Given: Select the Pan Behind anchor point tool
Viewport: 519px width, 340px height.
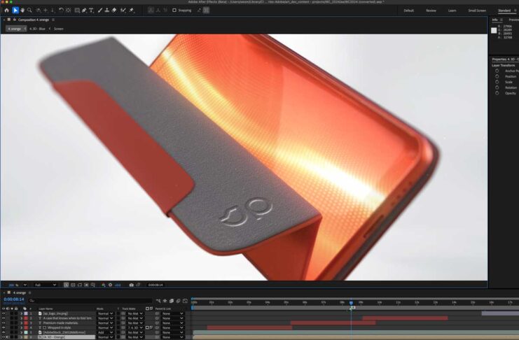Looking at the screenshot, I should click(x=68, y=10).
